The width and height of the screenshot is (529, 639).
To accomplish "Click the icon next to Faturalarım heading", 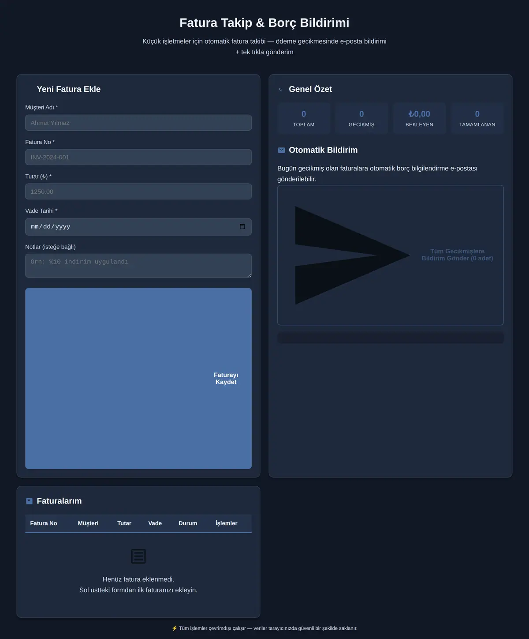I will click(29, 501).
